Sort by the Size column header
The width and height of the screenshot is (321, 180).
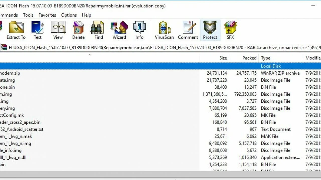click(x=214, y=58)
